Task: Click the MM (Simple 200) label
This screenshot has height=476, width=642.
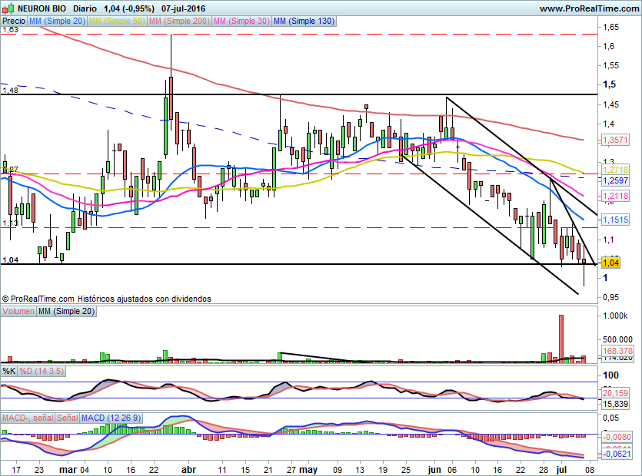Action: click(179, 21)
